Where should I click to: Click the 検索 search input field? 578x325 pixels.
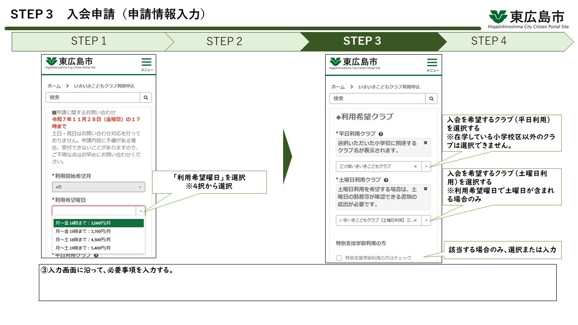pos(90,98)
